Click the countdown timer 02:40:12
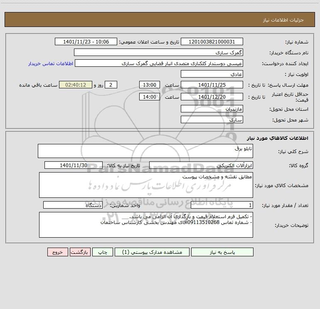Screen dimensions: 320x309 point(76,85)
